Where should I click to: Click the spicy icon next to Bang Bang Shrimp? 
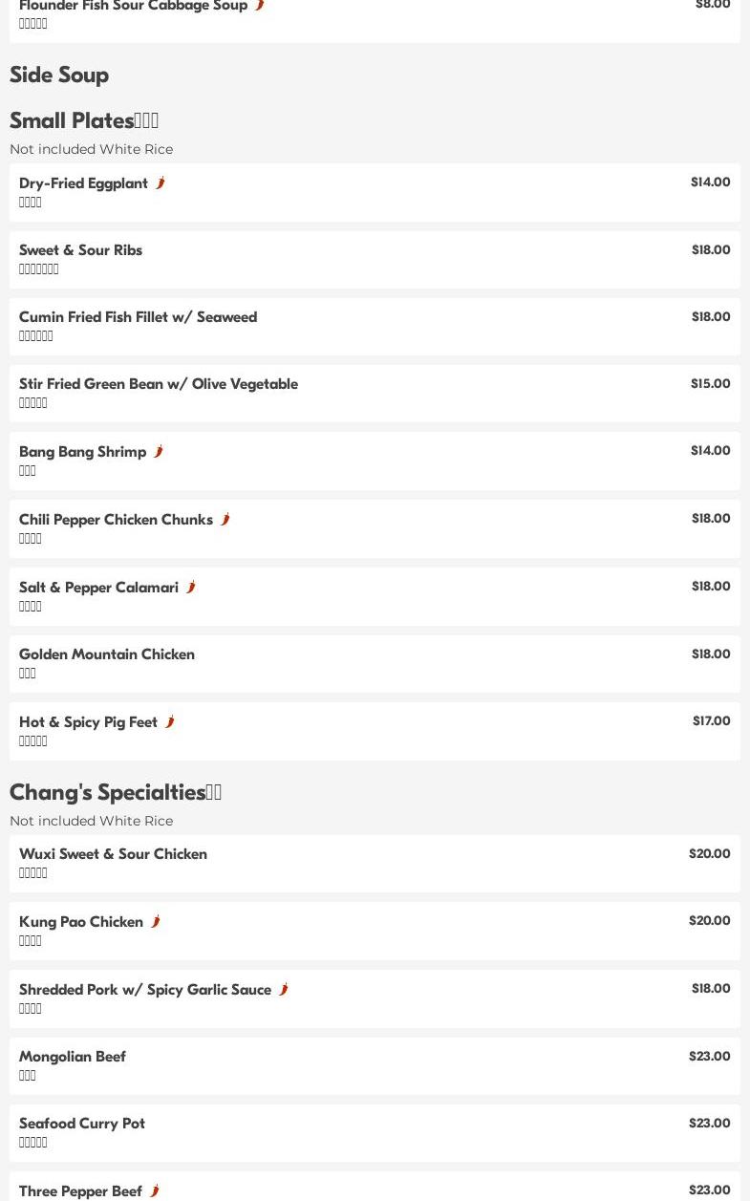pos(159,451)
